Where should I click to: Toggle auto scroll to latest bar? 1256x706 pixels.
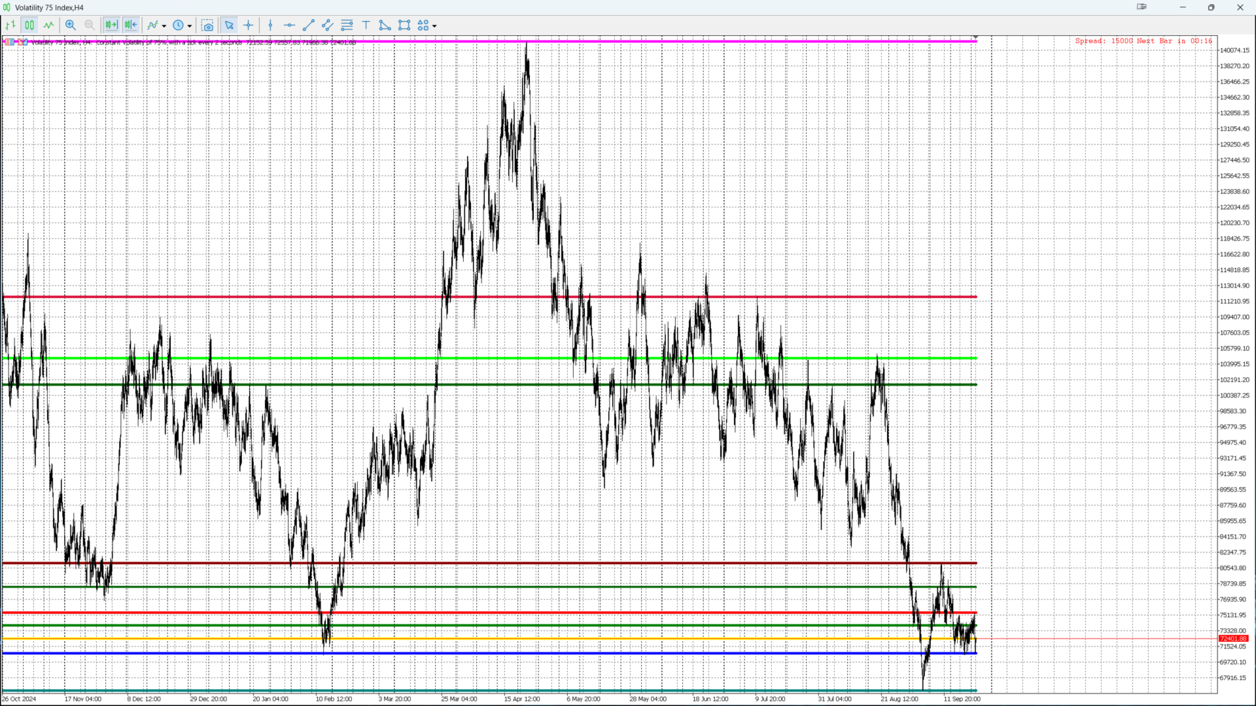pos(111,25)
